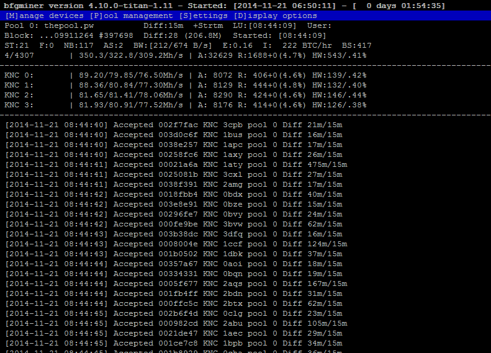Click KNC 0 hardware errors HW:139/.42%
Image resolution: width=491 pixels, height=353 pixels.
339,76
